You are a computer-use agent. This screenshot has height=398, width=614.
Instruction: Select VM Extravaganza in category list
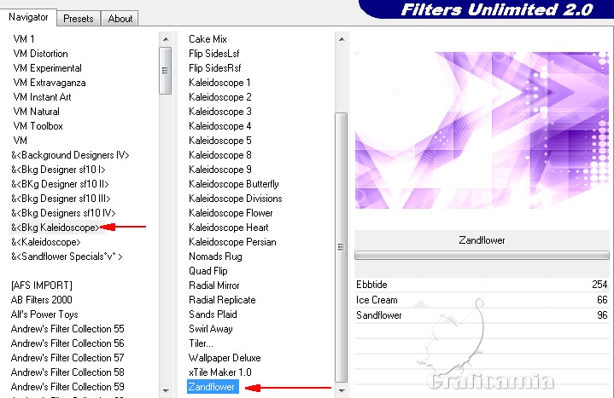[50, 83]
